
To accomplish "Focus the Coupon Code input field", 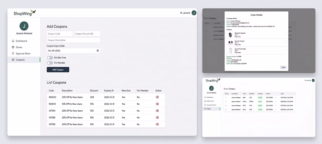I will click(x=60, y=34).
